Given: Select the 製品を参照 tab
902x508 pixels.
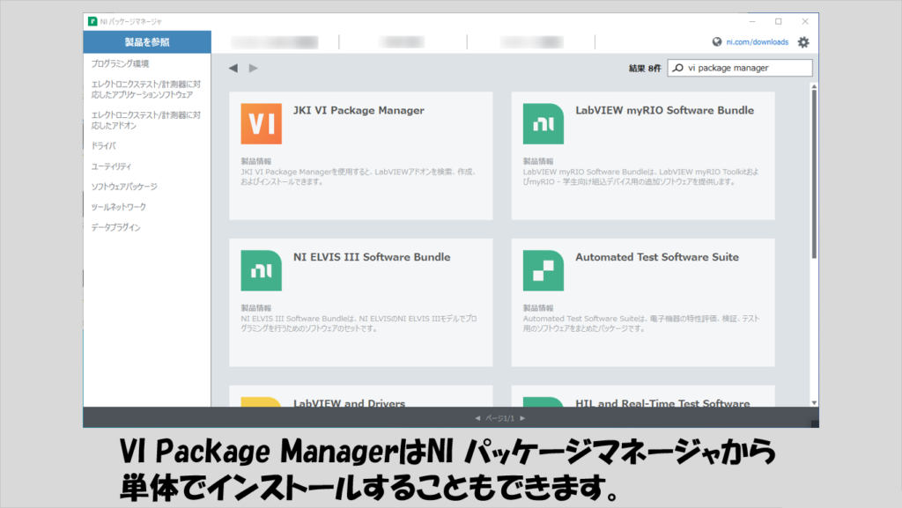Looking at the screenshot, I should pyautogui.click(x=147, y=42).
